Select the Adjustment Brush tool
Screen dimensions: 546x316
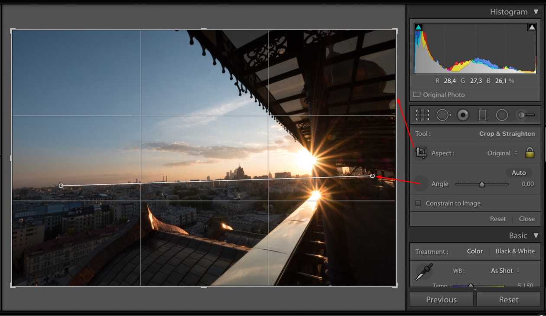(x=526, y=115)
